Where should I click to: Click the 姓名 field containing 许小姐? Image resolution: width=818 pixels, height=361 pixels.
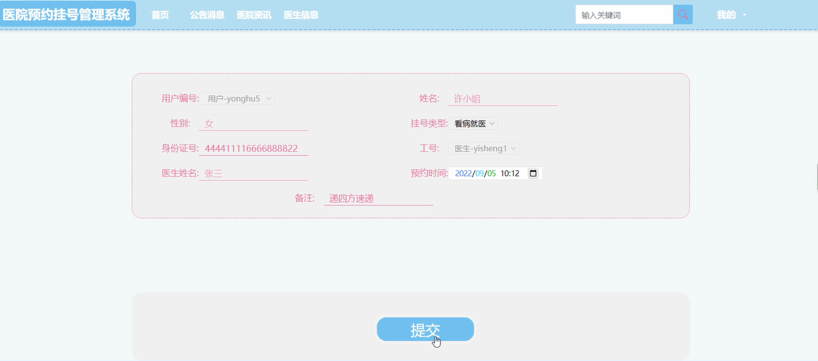click(x=502, y=99)
